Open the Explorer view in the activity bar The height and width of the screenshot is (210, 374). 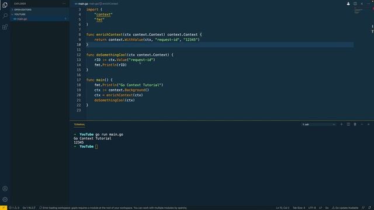[5, 5]
